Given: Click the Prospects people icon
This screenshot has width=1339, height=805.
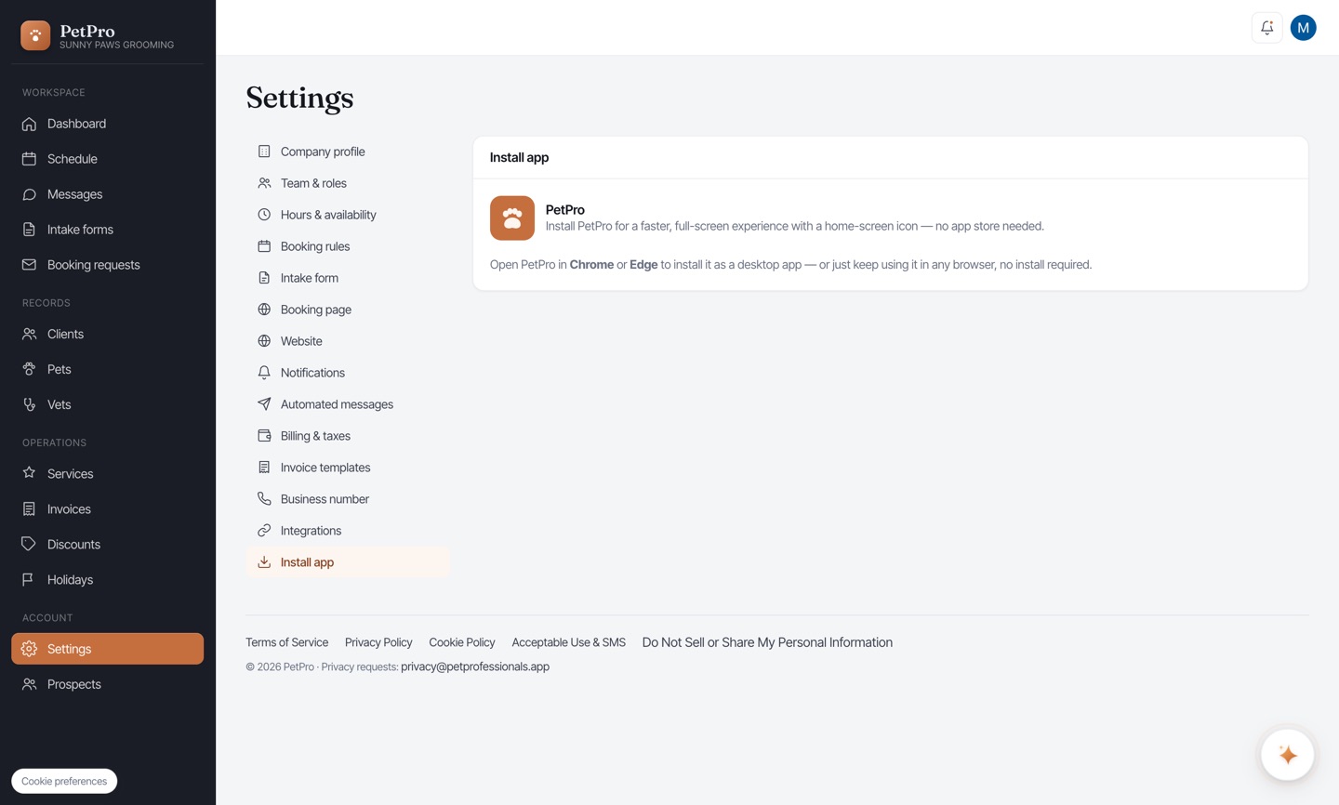Looking at the screenshot, I should pyautogui.click(x=29, y=684).
